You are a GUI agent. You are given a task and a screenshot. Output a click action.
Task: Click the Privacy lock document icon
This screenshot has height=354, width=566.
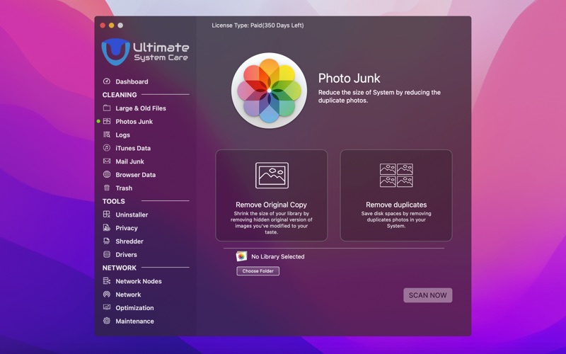pyautogui.click(x=107, y=227)
